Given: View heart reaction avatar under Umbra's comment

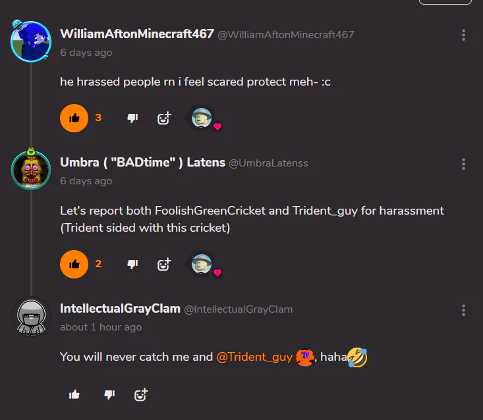Looking at the screenshot, I should coord(202,264).
